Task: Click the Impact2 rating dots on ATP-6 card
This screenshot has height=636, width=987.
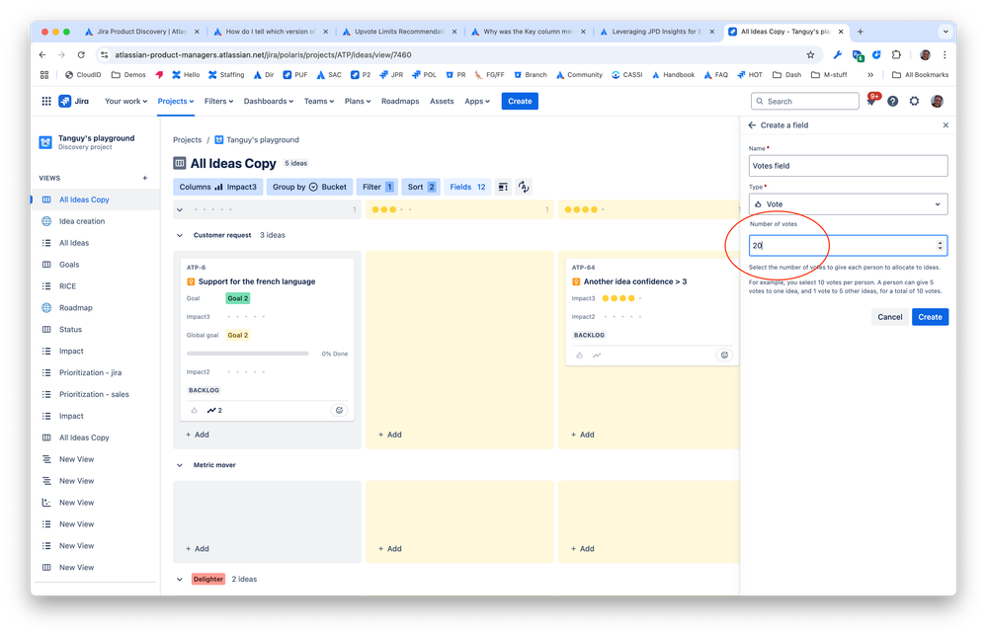Action: point(246,372)
